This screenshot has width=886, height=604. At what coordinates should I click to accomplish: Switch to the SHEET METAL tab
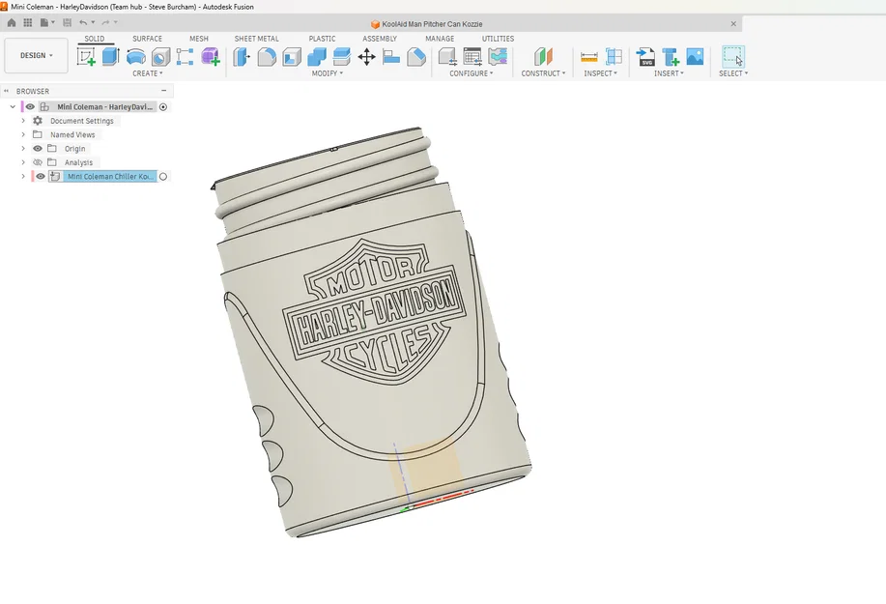click(257, 39)
